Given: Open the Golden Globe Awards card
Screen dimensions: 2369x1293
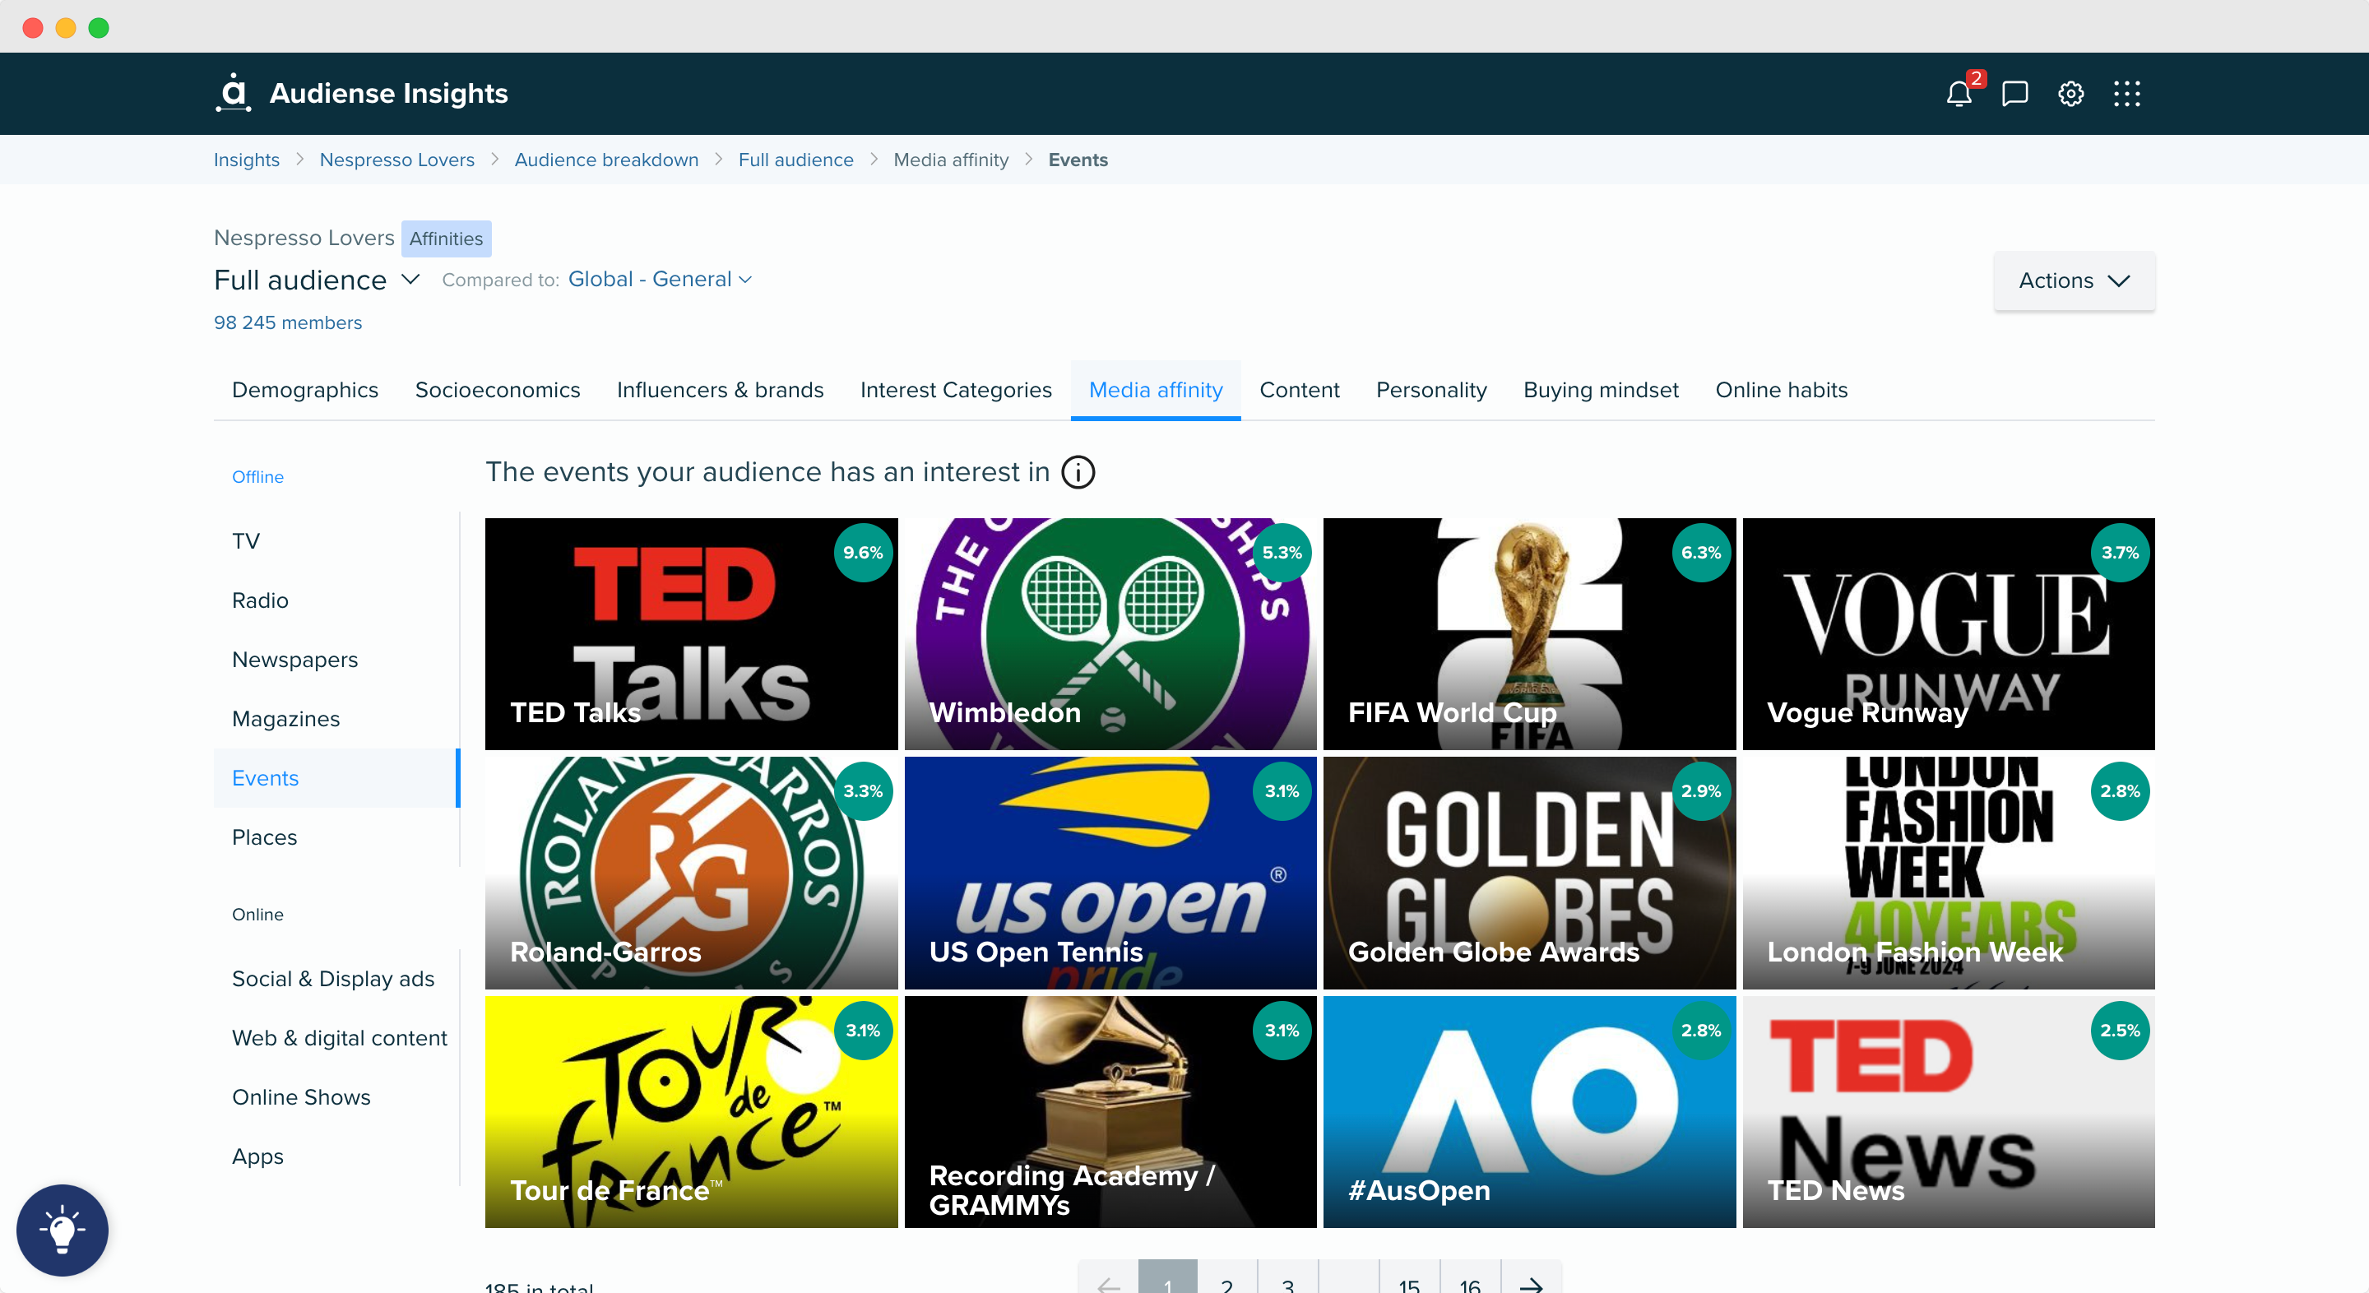Looking at the screenshot, I should coord(1529,873).
